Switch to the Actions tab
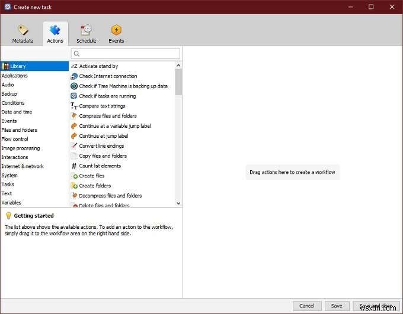 coord(55,34)
